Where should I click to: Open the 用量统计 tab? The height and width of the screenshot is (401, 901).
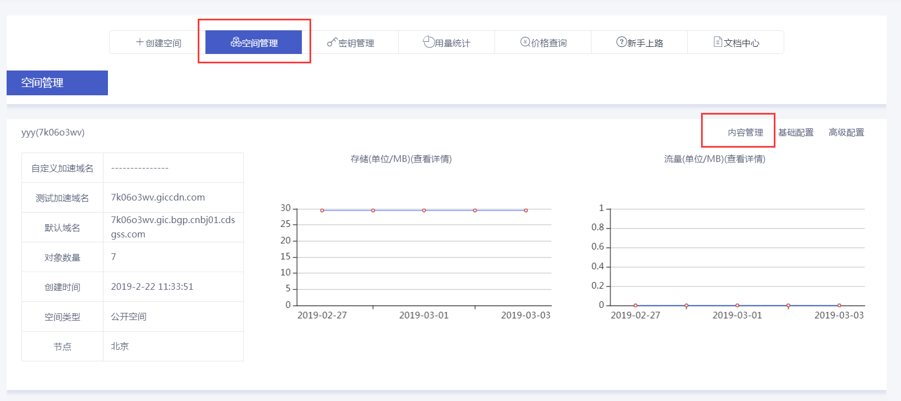pyautogui.click(x=447, y=42)
